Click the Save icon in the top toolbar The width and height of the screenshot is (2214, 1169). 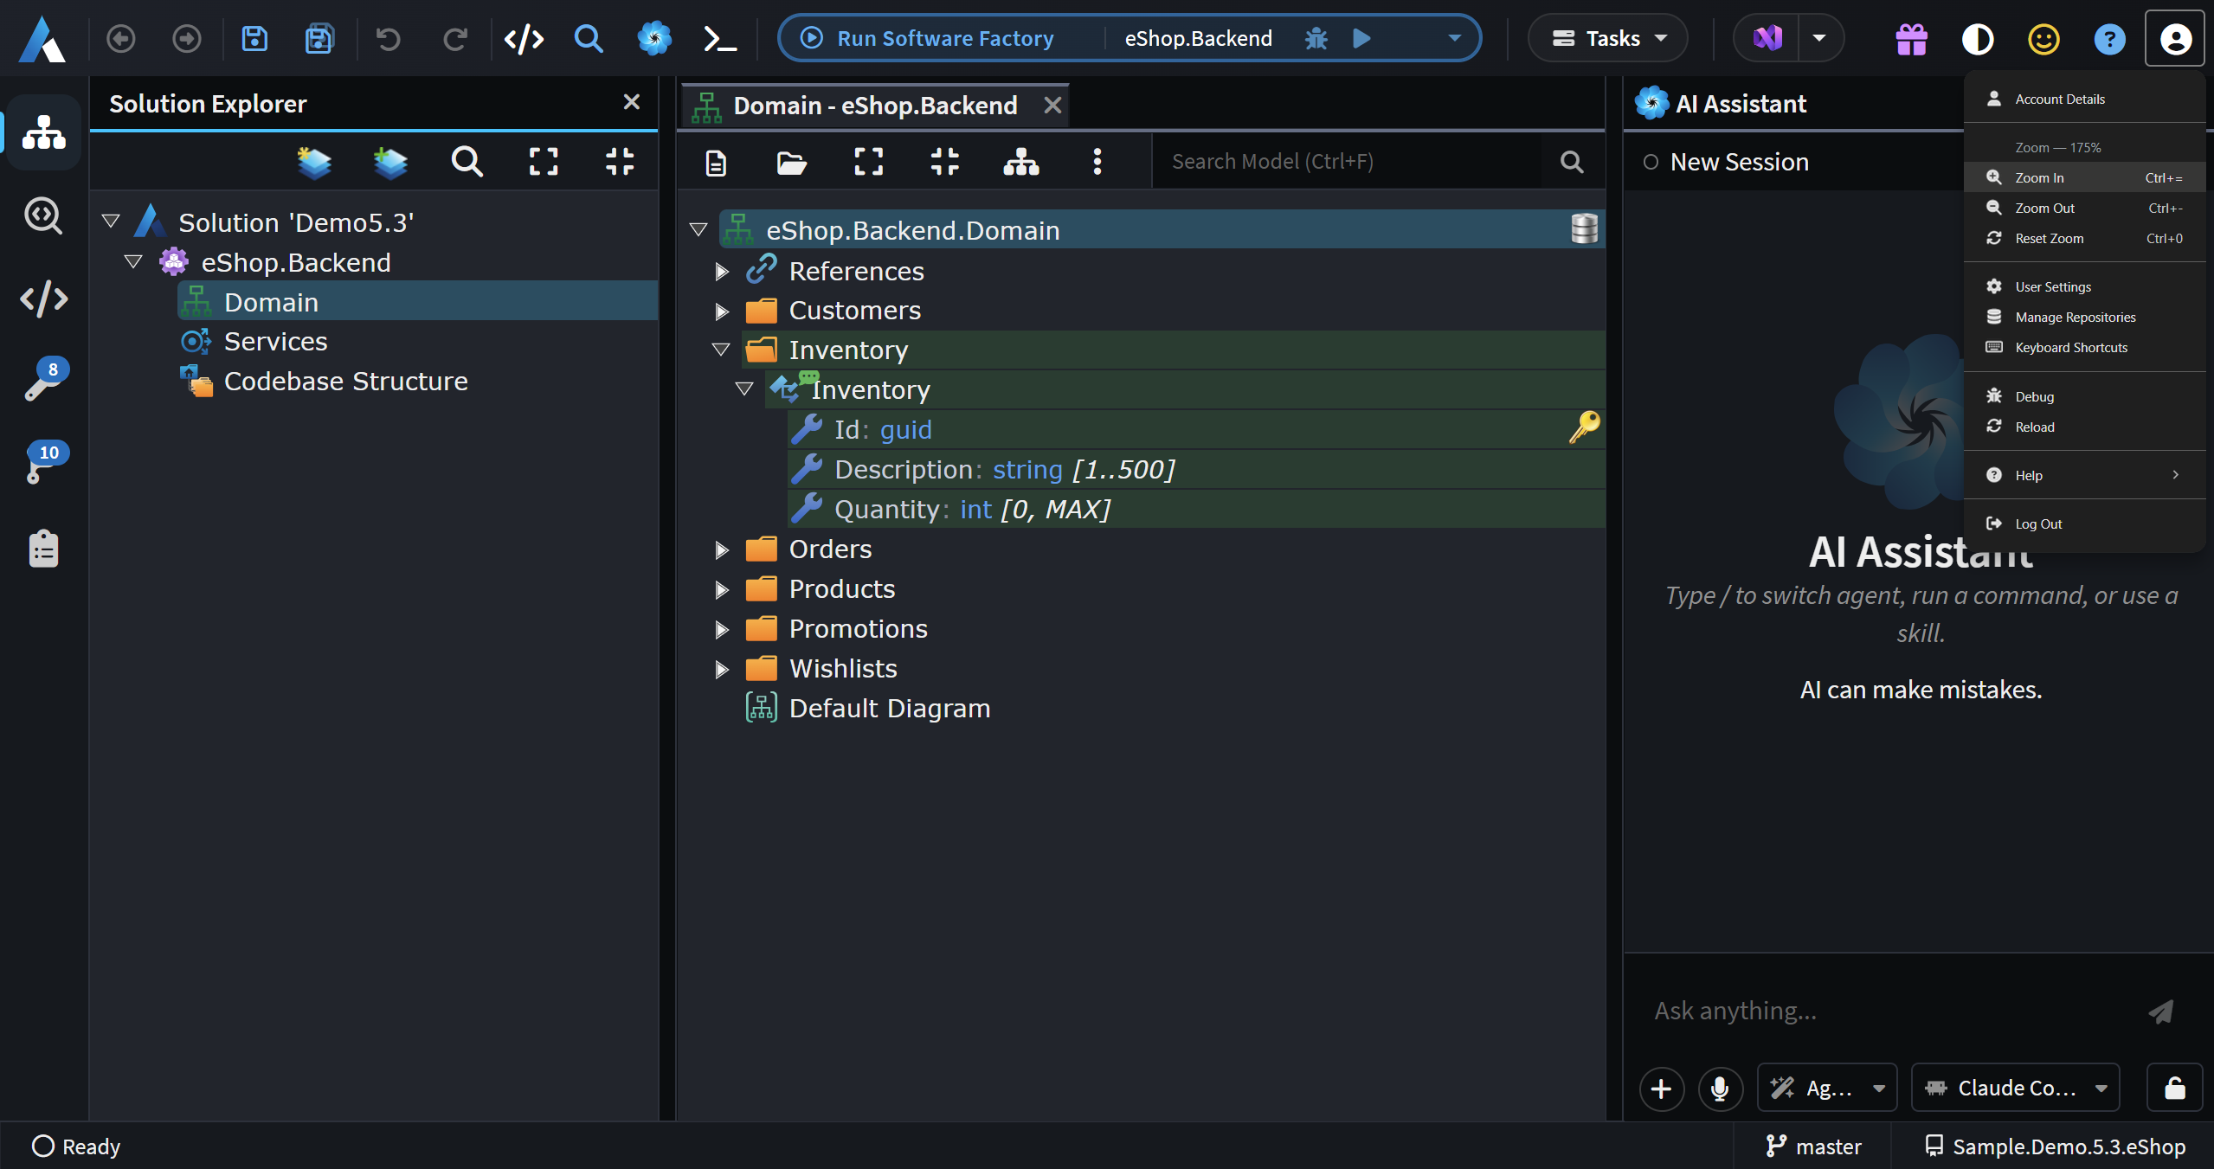[x=254, y=39]
